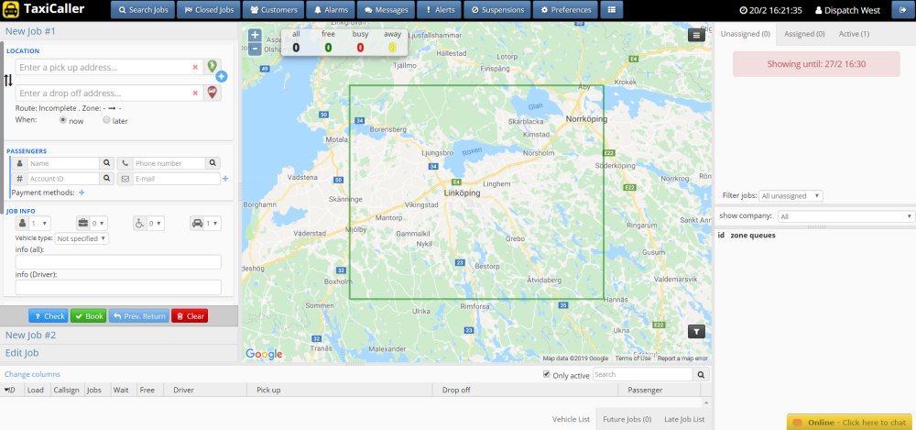Open the map layers menu icon
This screenshot has width=916, height=430.
tap(696, 35)
